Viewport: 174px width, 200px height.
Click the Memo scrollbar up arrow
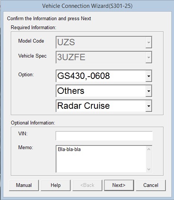click(149, 149)
